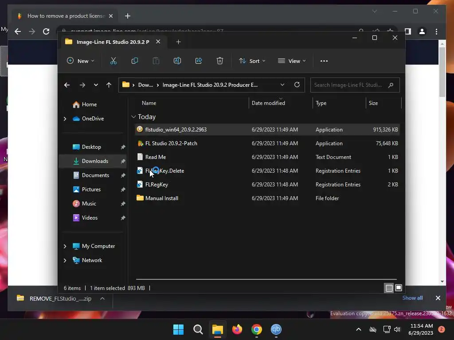Open Chrome three-dot menu
Viewport: 454px width, 340px height.
(436, 31)
